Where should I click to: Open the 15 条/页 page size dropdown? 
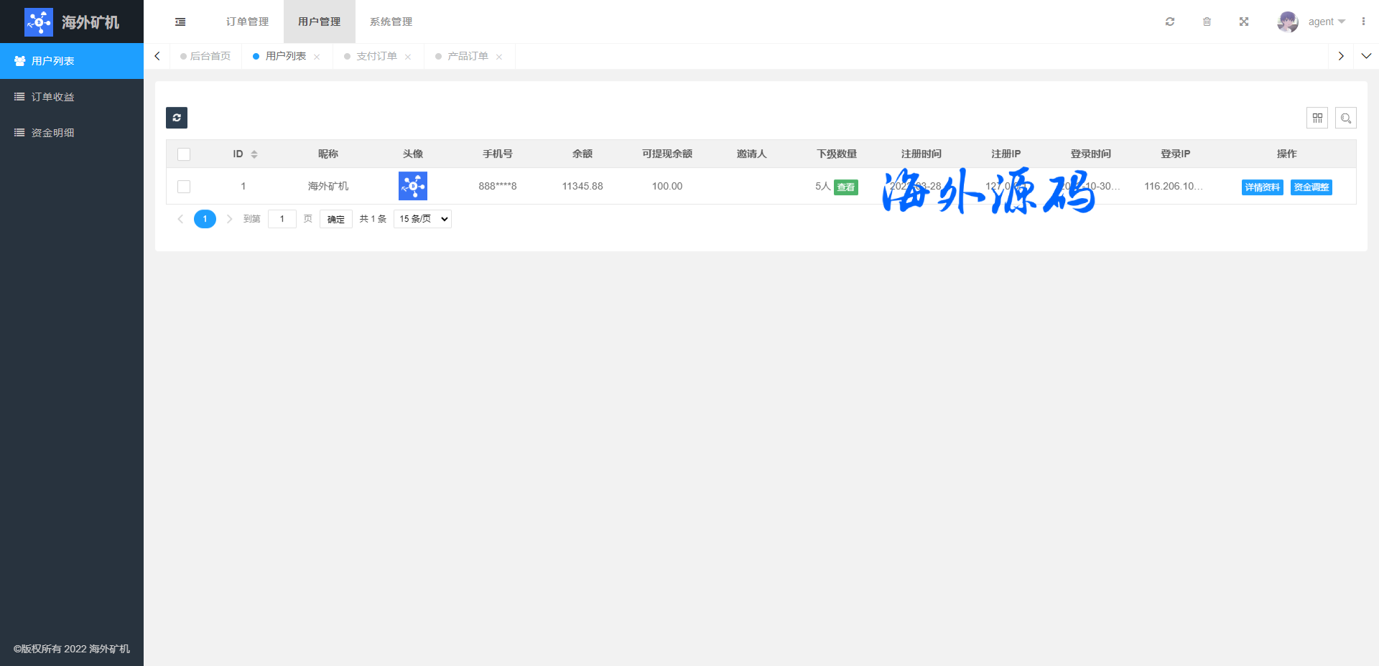(x=422, y=219)
